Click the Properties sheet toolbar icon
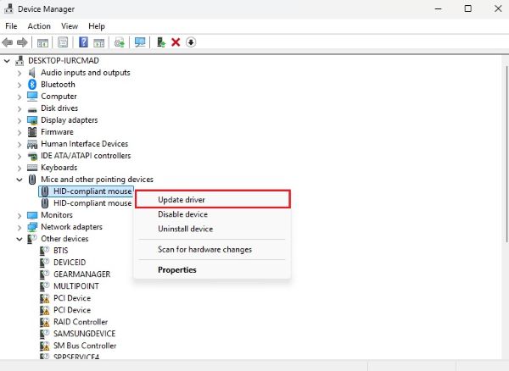 [x=63, y=42]
